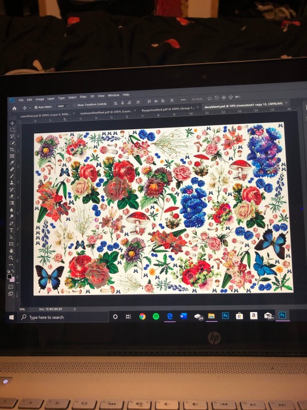The width and height of the screenshot is (307, 410).
Task: Select the Dodge tool
Action: click(11, 216)
